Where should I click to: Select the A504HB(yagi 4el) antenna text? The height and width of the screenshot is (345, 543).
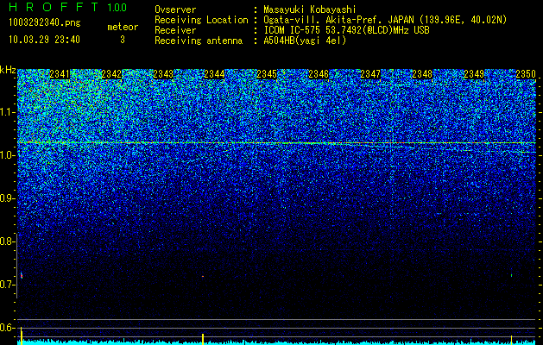305,41
